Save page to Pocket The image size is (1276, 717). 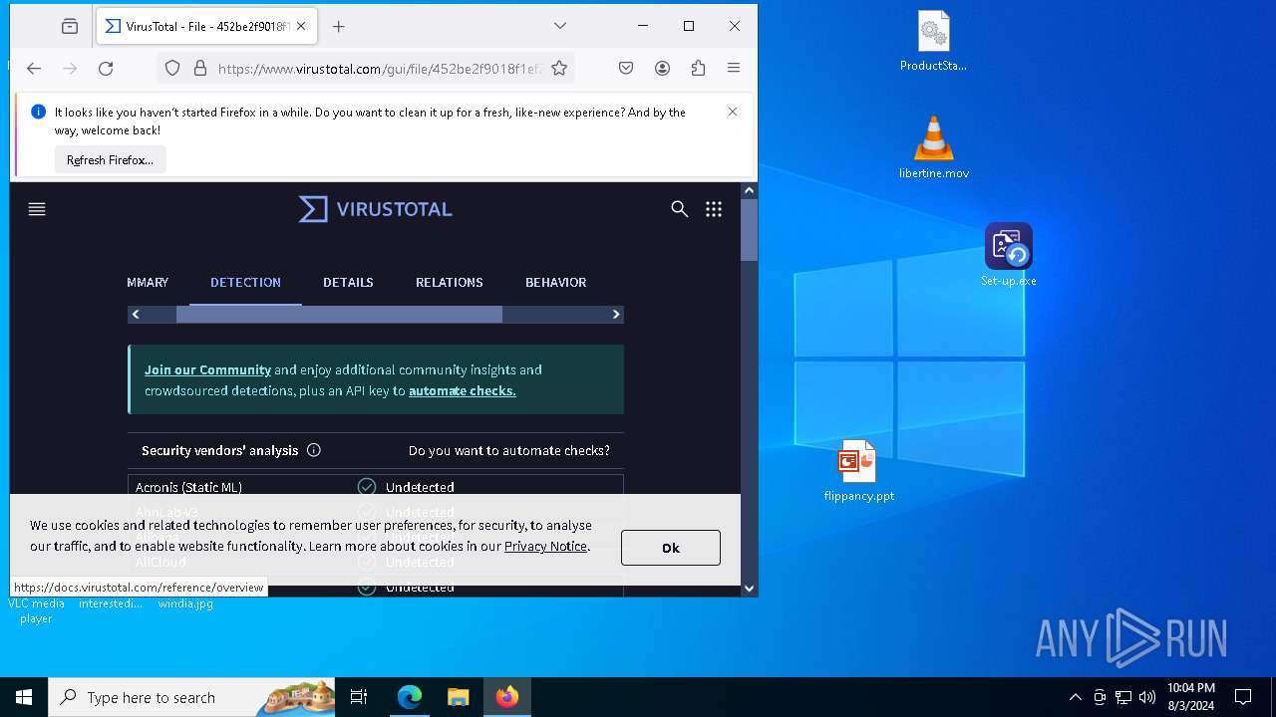coord(626,68)
